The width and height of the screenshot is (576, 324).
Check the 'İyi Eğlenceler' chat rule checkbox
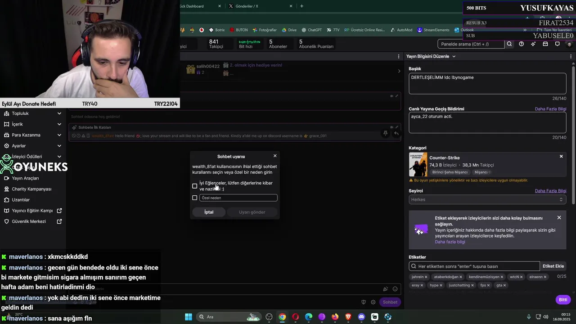(195, 186)
